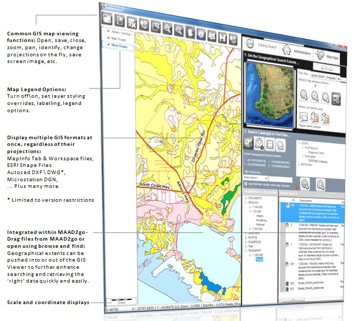
Task: Click the dark monitor catalog search icon
Action: (248, 143)
